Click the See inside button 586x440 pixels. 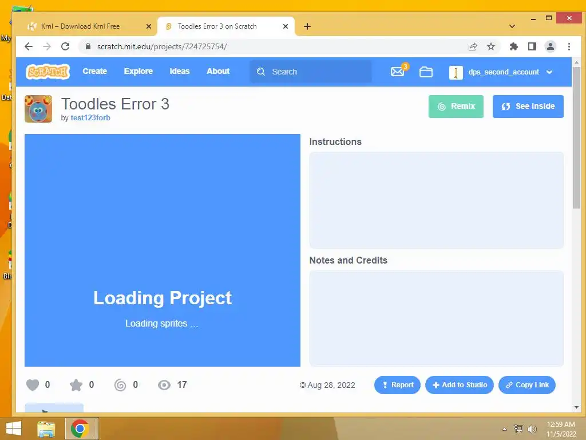point(528,106)
